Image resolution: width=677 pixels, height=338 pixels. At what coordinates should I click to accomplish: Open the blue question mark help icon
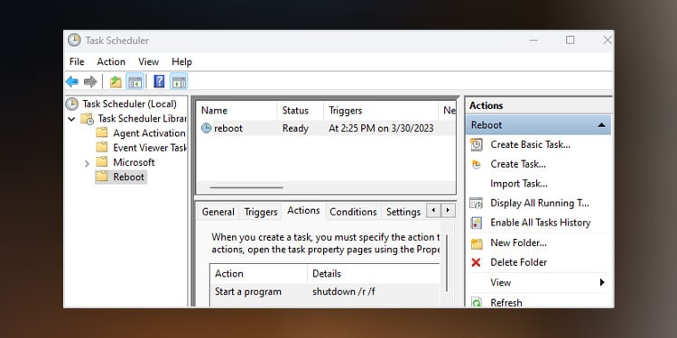click(159, 81)
